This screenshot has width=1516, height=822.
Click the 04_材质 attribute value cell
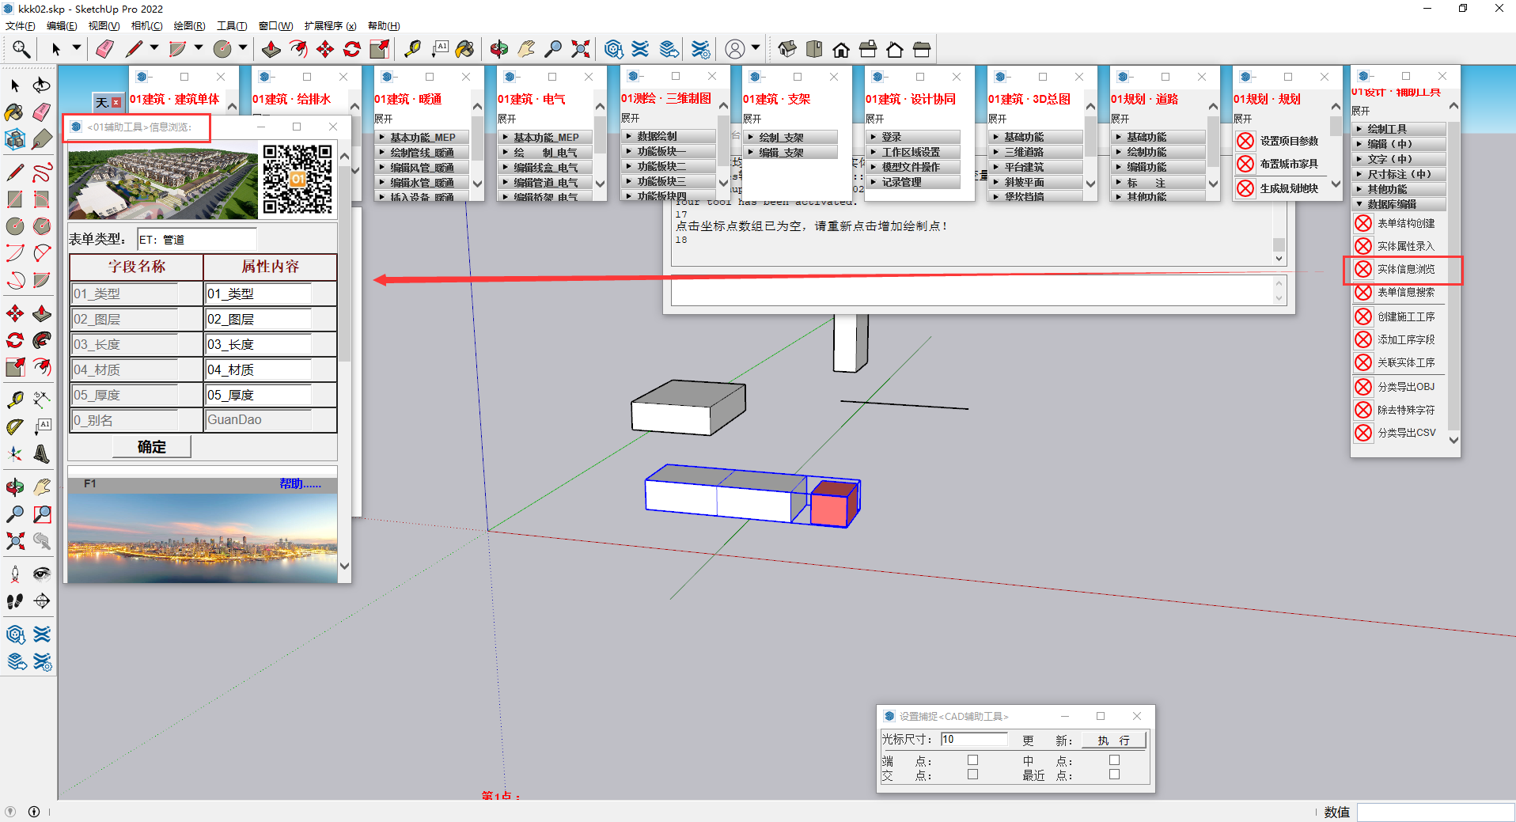[x=259, y=369]
